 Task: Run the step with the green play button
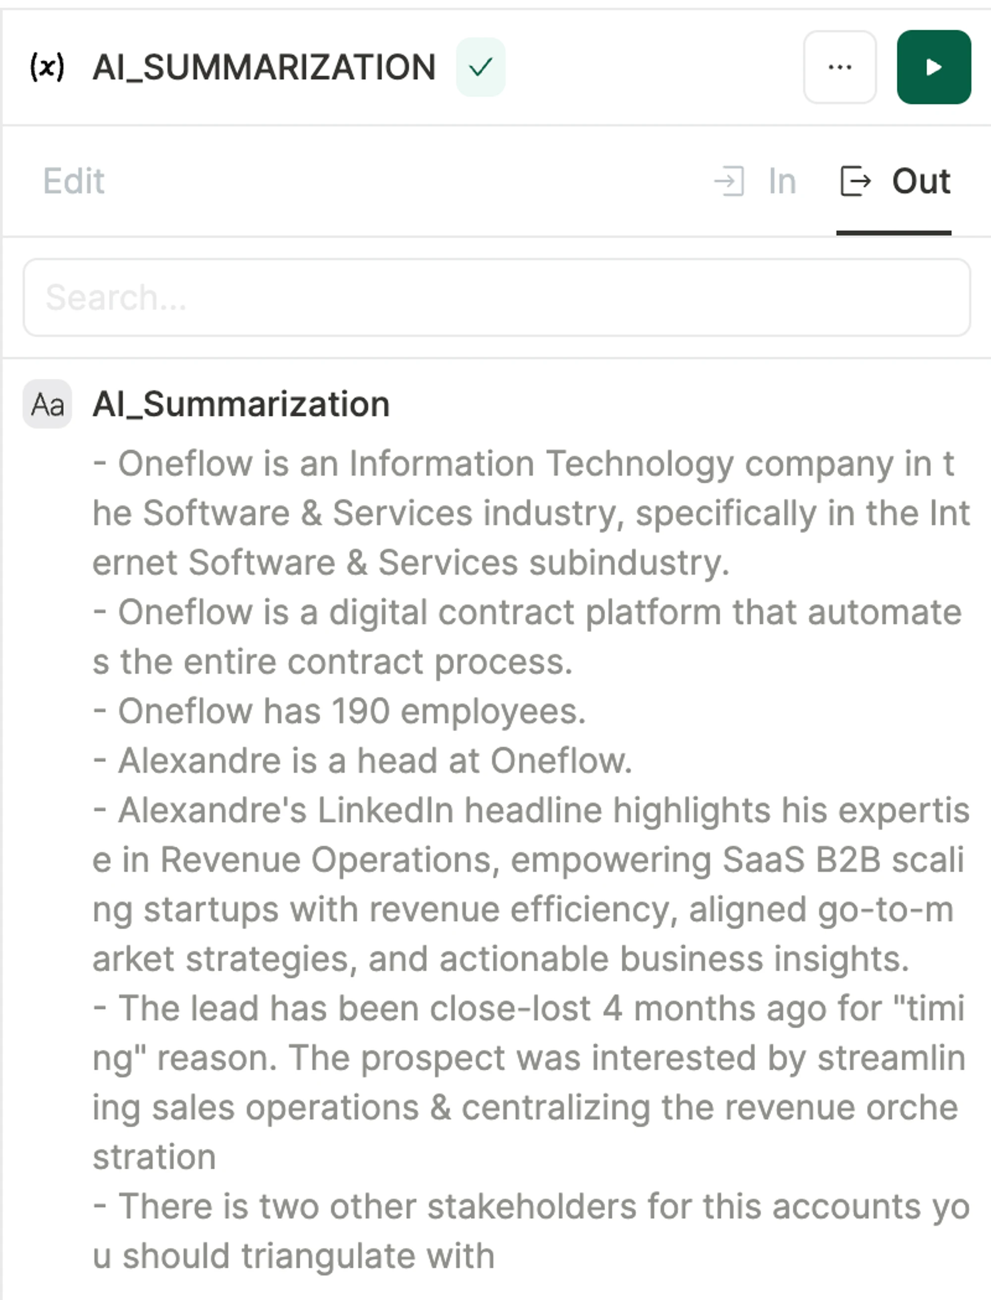coord(934,67)
